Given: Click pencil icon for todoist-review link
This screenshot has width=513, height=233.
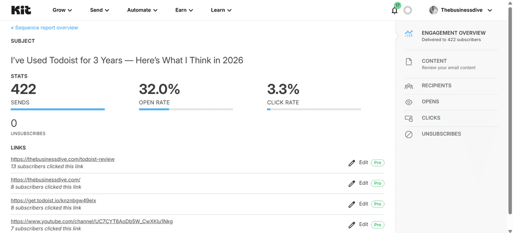Looking at the screenshot, I should point(352,163).
